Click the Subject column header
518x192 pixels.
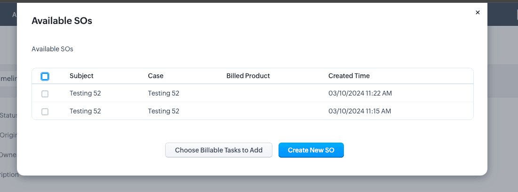coord(81,76)
